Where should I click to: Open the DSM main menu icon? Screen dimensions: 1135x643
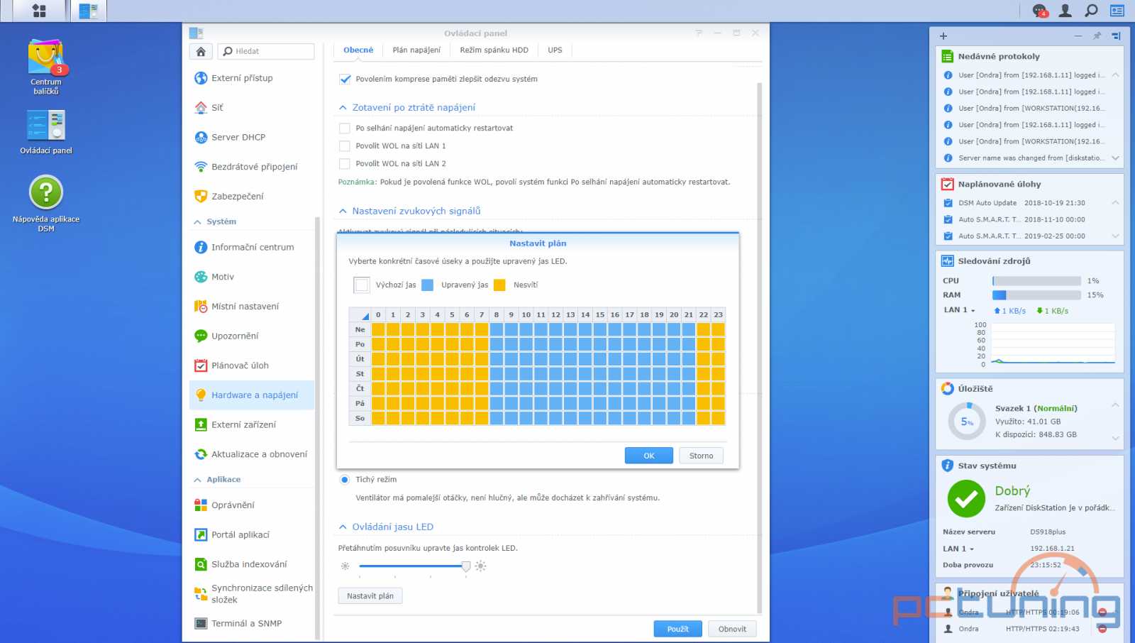pos(39,11)
